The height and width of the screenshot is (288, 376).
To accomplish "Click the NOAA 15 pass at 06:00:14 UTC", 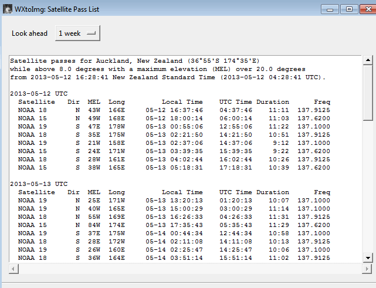I will click(x=174, y=118).
